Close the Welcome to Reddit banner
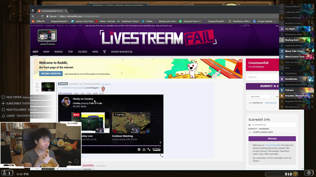The width and height of the screenshot is (316, 177). point(240,60)
